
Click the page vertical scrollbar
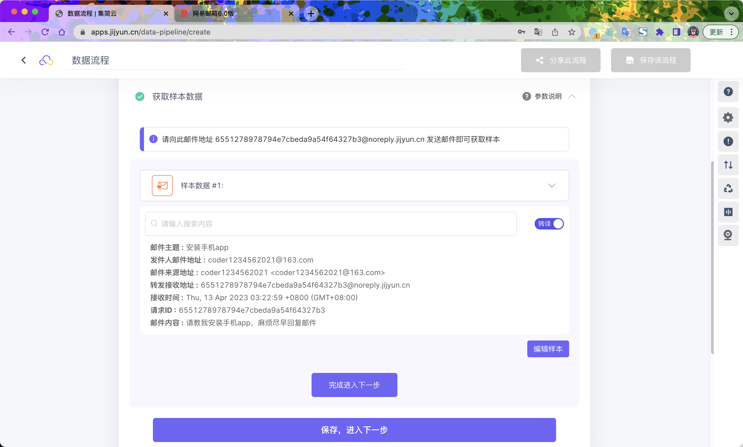712,258
